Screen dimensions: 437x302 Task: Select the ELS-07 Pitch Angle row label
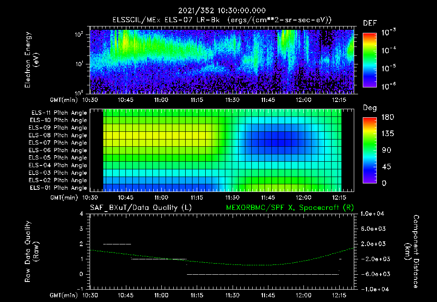point(58,143)
